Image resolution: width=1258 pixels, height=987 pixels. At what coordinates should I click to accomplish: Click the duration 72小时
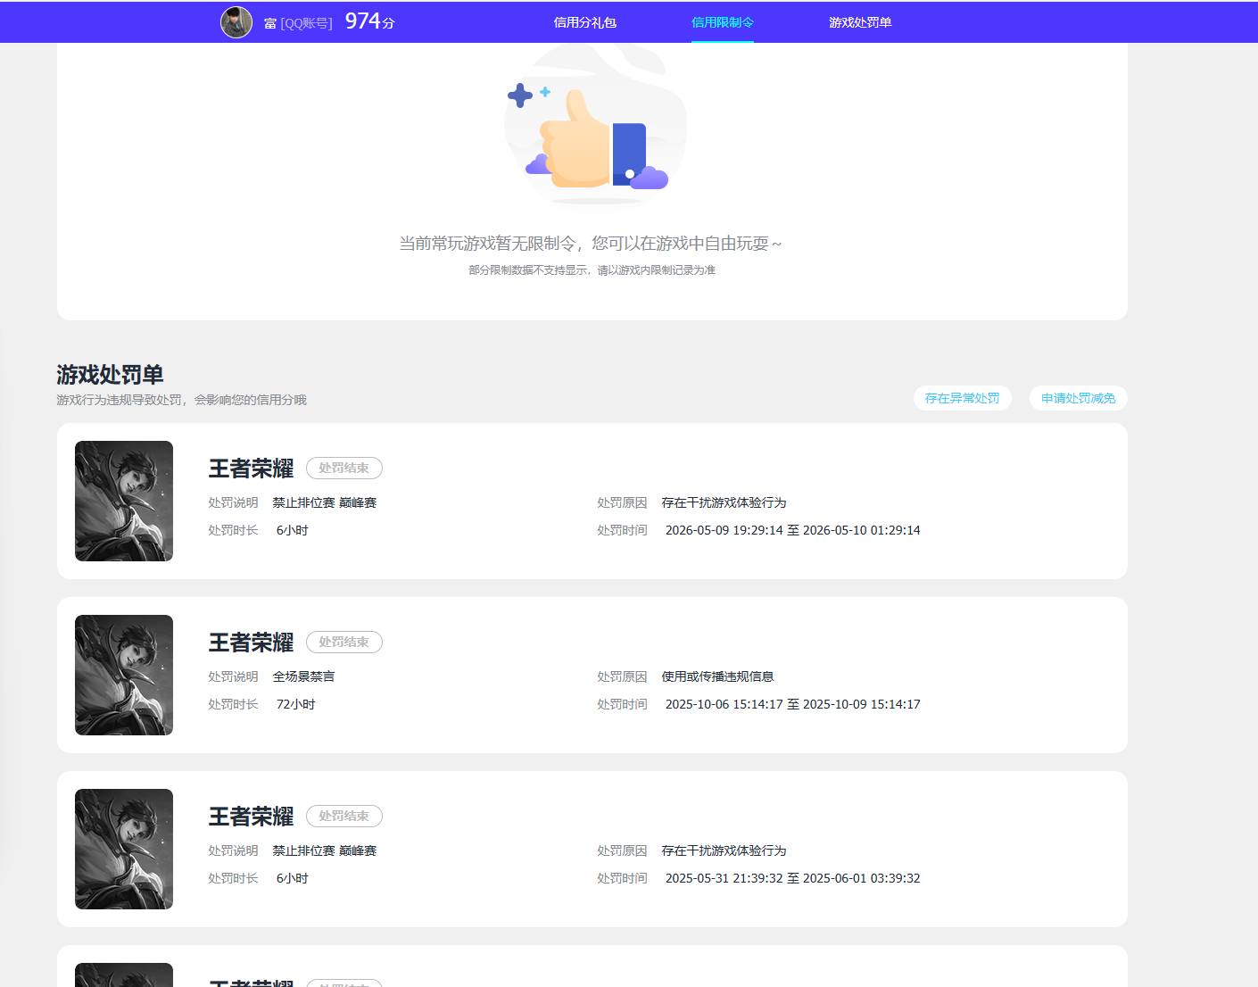click(296, 704)
